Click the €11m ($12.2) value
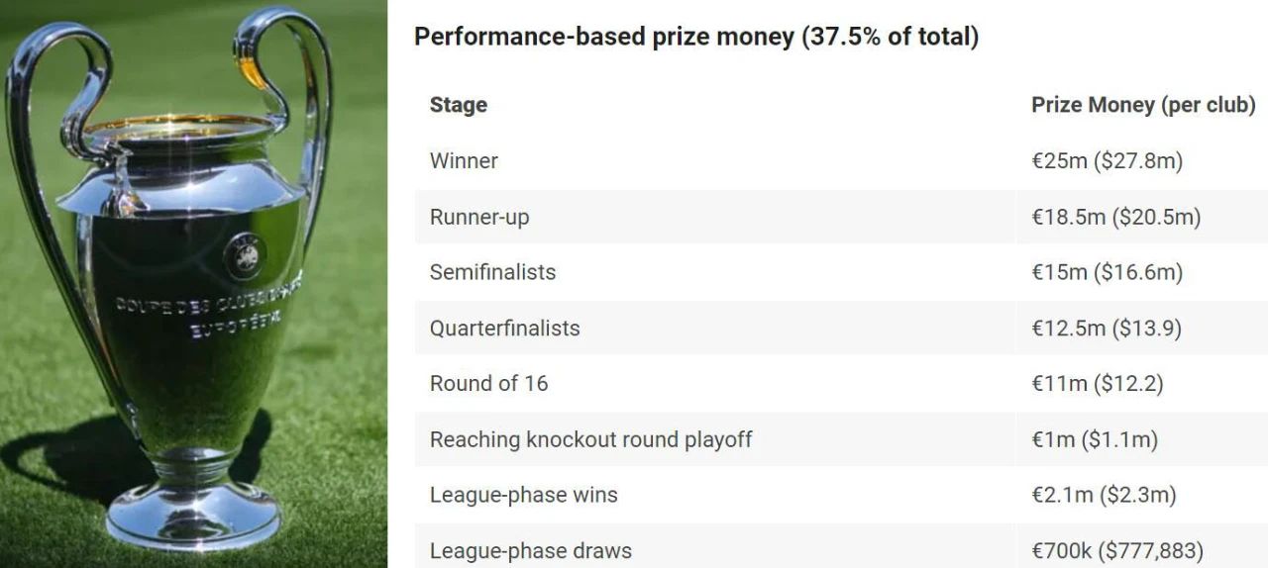Viewport: 1268px width, 568px height. point(1098,384)
